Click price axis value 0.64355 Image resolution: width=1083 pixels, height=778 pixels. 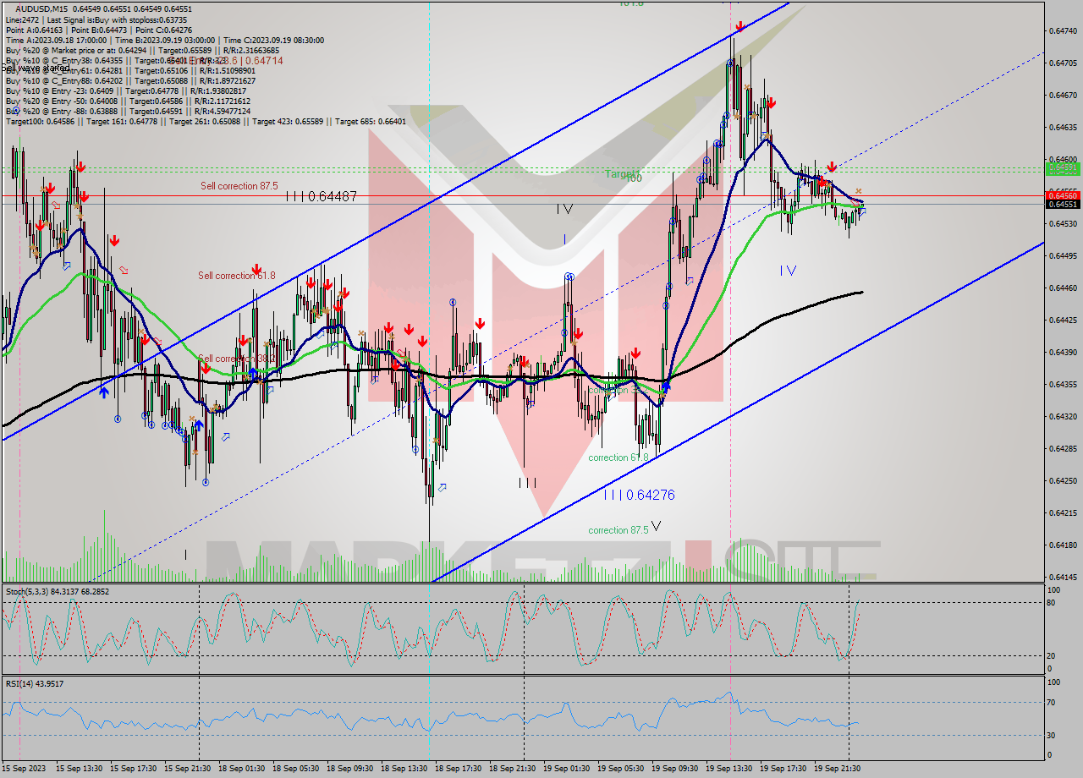click(x=1063, y=384)
